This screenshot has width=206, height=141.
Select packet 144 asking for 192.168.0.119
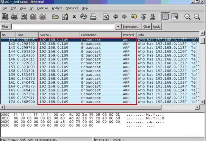(x=100, y=52)
